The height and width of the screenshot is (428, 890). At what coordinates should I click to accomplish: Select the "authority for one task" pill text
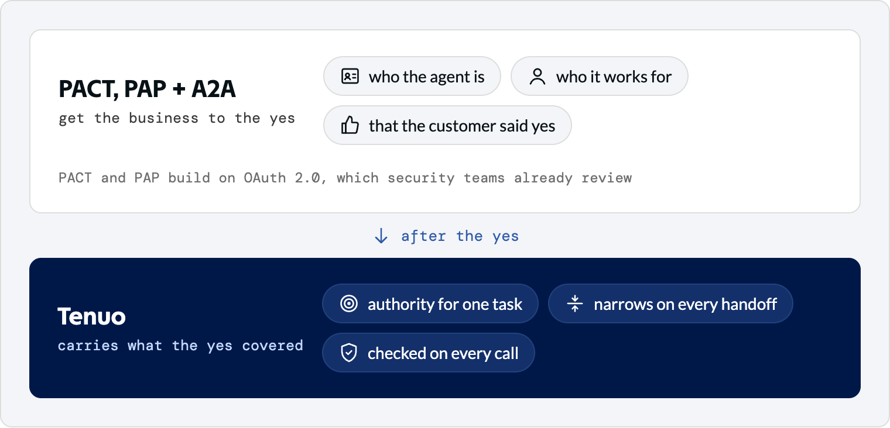[445, 304]
